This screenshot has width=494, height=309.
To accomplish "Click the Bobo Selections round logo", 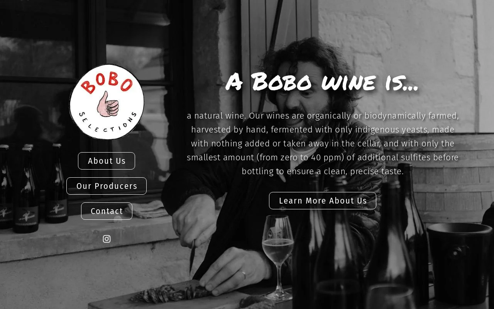I will pyautogui.click(x=107, y=102).
